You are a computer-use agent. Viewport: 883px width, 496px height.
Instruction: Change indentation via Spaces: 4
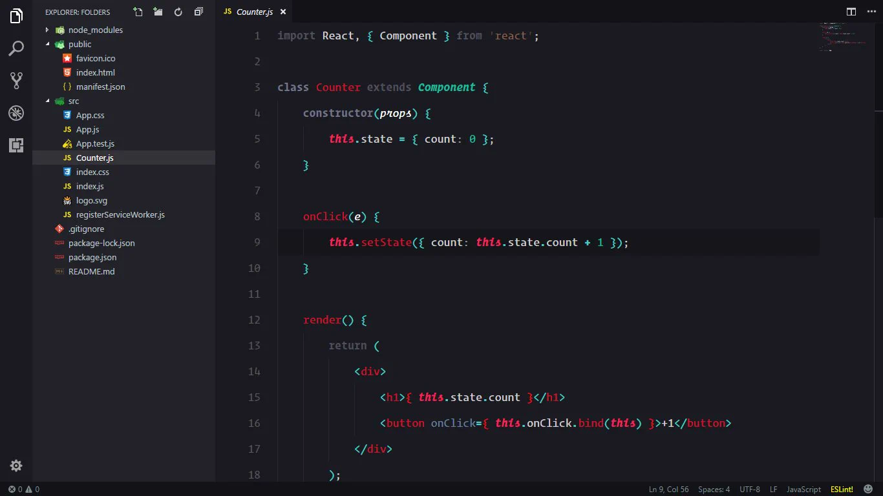(714, 490)
